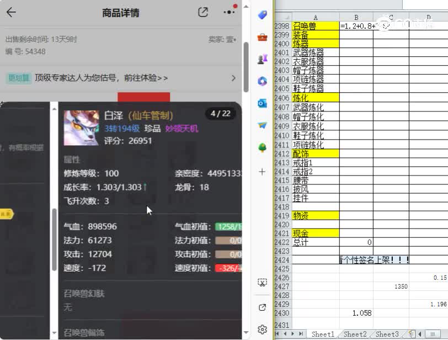This screenshot has height=340, width=448.
Task: Click the screenshot capture icon near the sidebar bottom
Action: click(x=262, y=281)
